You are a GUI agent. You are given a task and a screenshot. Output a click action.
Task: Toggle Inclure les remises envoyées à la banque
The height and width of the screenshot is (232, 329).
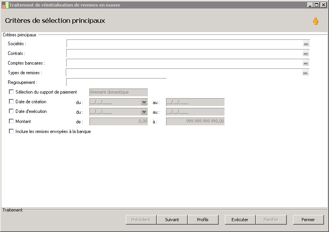(11, 131)
